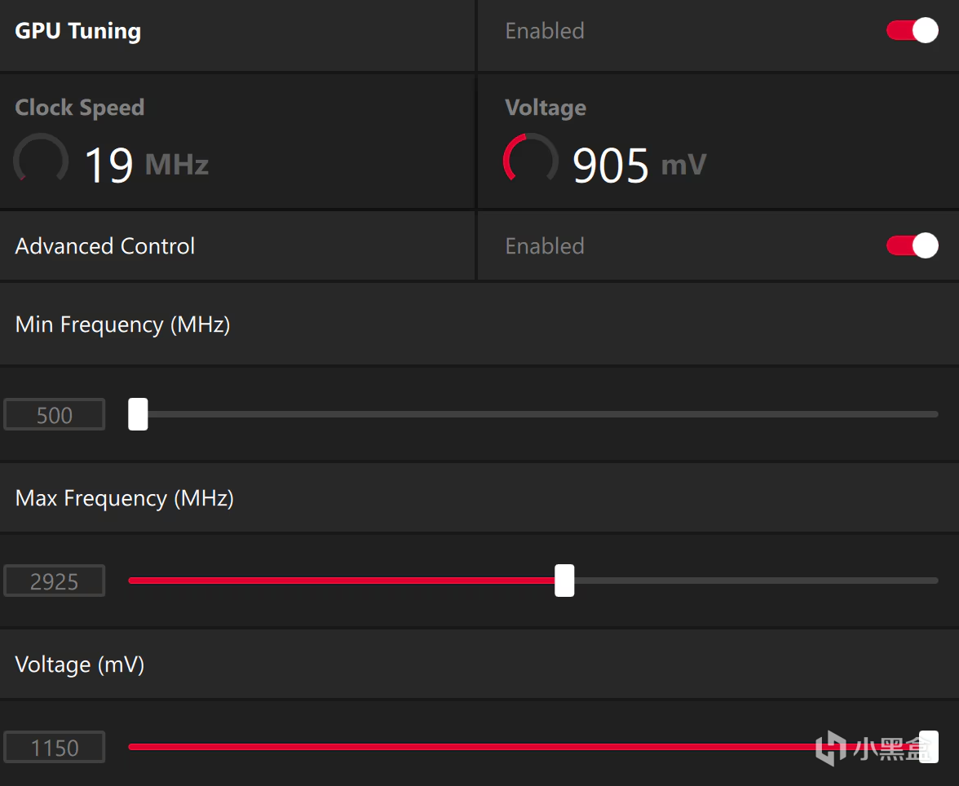
Task: Click the Advanced Control label
Action: (105, 246)
